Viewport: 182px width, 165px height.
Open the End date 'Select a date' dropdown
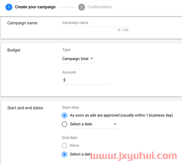coord(94,154)
